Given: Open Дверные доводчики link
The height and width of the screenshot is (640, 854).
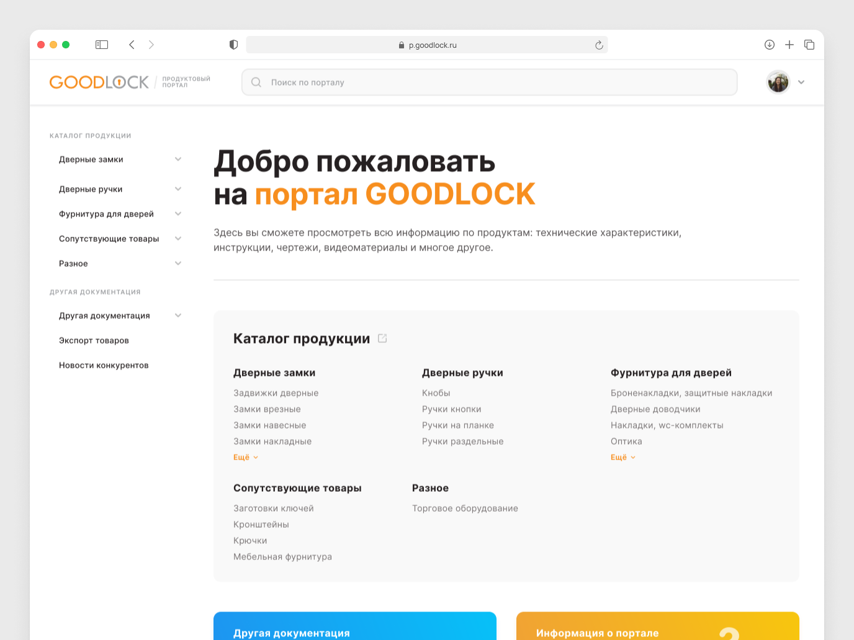Looking at the screenshot, I should coord(655,409).
